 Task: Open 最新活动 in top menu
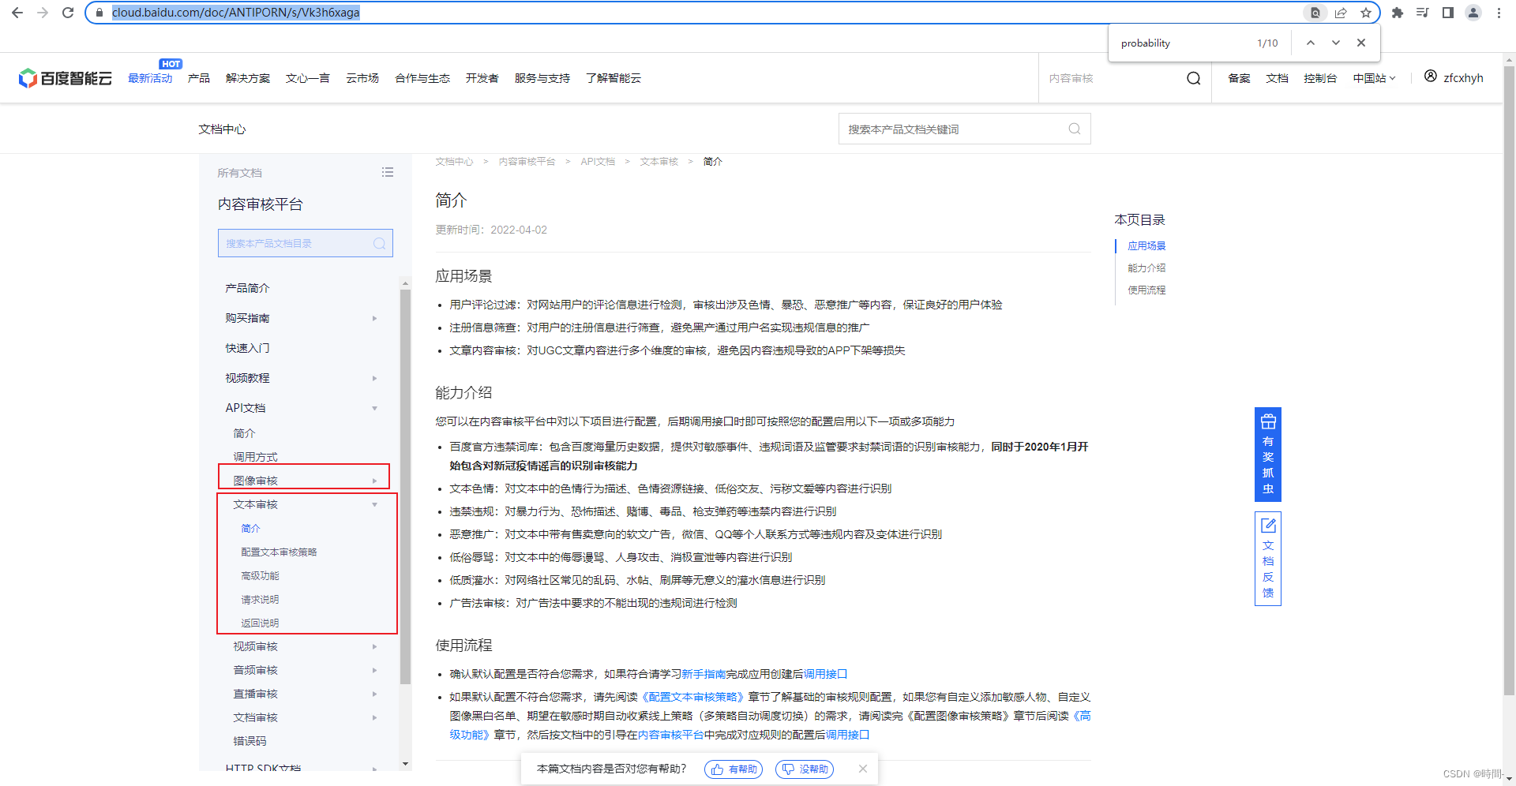(150, 78)
